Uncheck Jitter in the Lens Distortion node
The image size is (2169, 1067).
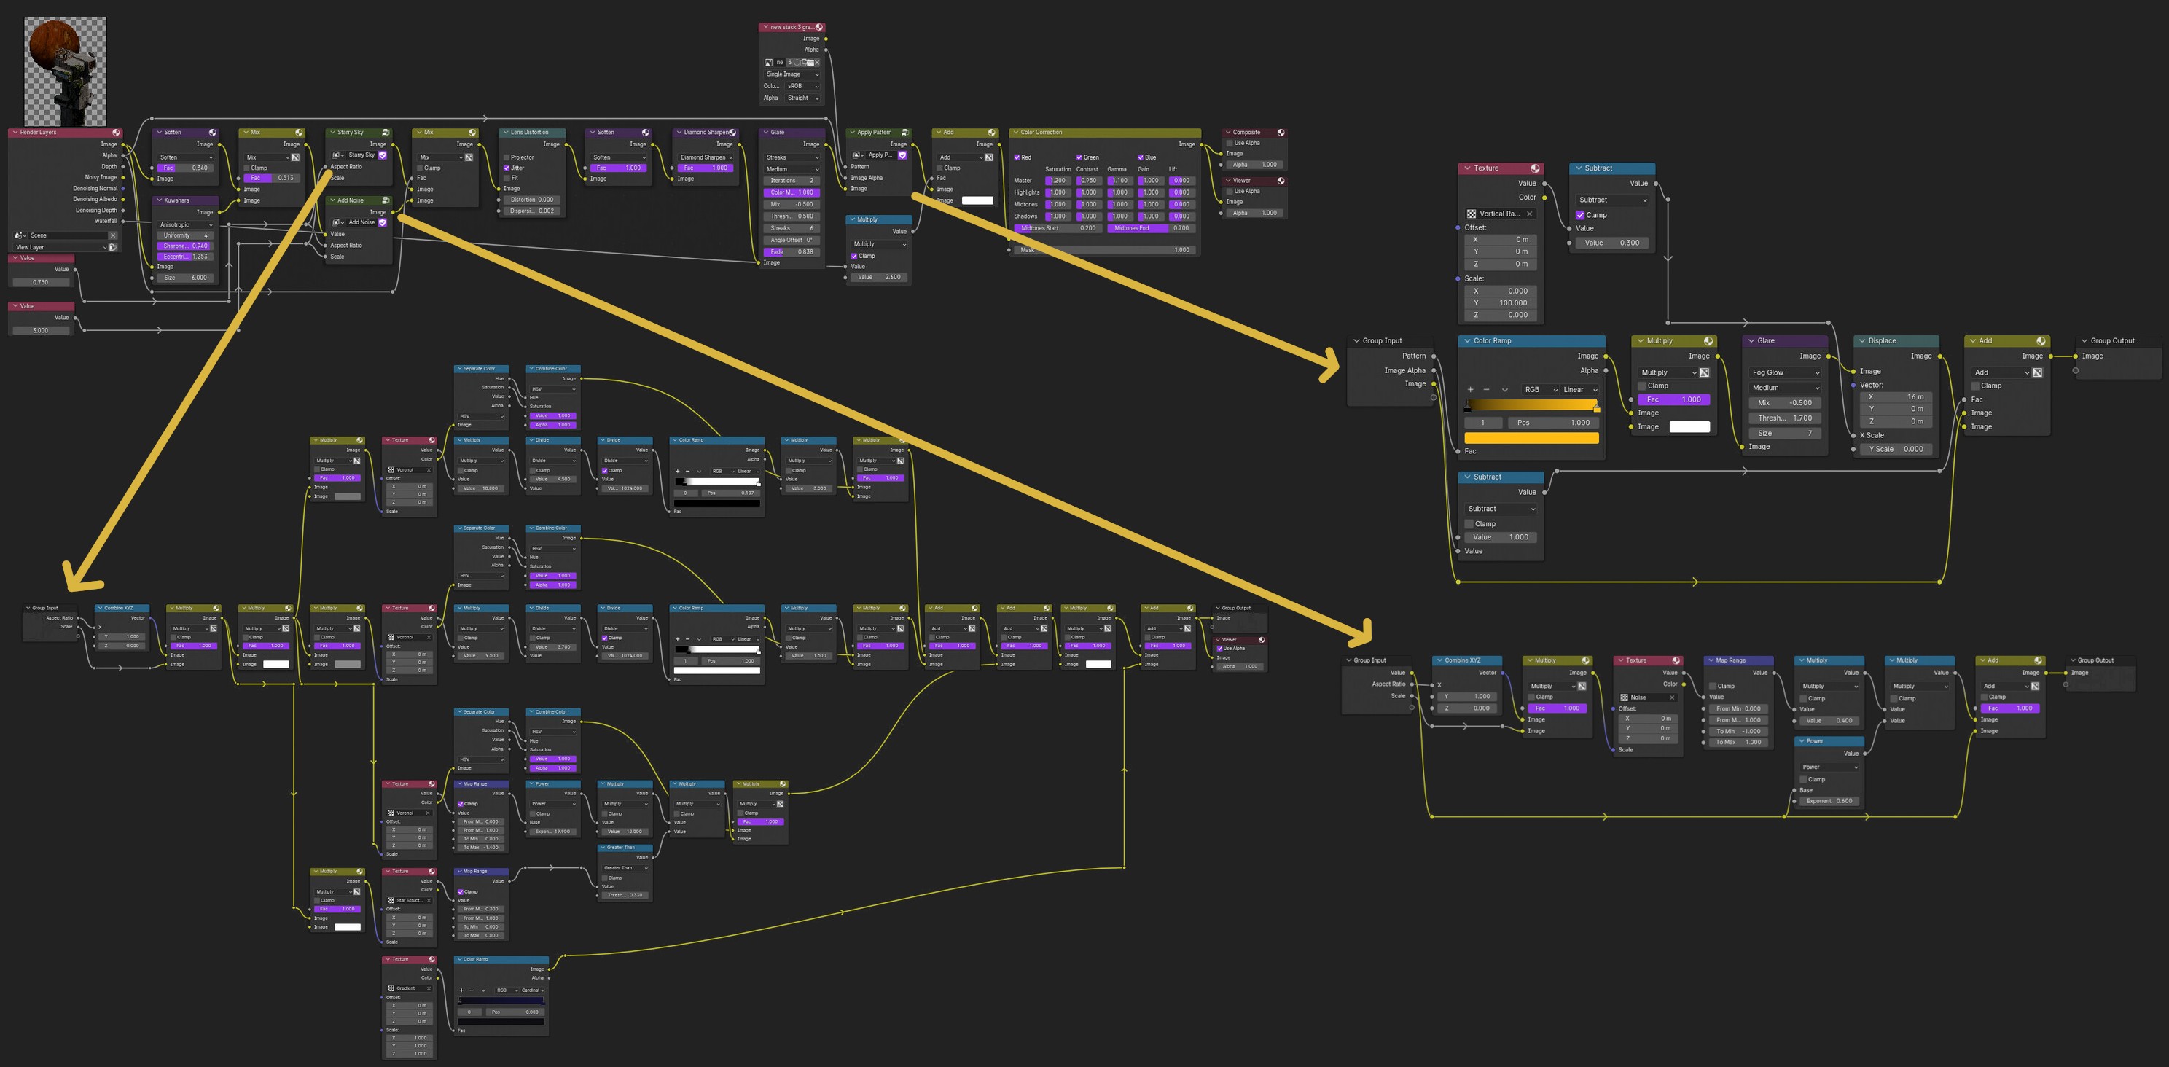point(506,168)
